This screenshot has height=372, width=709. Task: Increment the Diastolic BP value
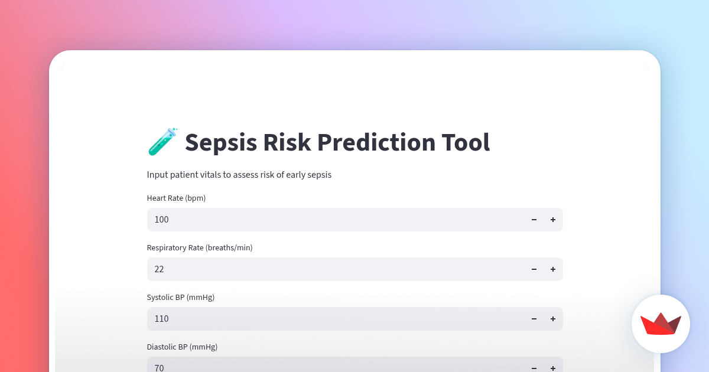click(553, 367)
